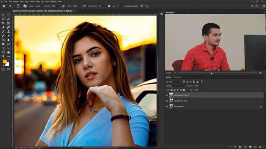266x149 pixels.
Task: Click the foreground orange color swatch
Action: pos(5,61)
